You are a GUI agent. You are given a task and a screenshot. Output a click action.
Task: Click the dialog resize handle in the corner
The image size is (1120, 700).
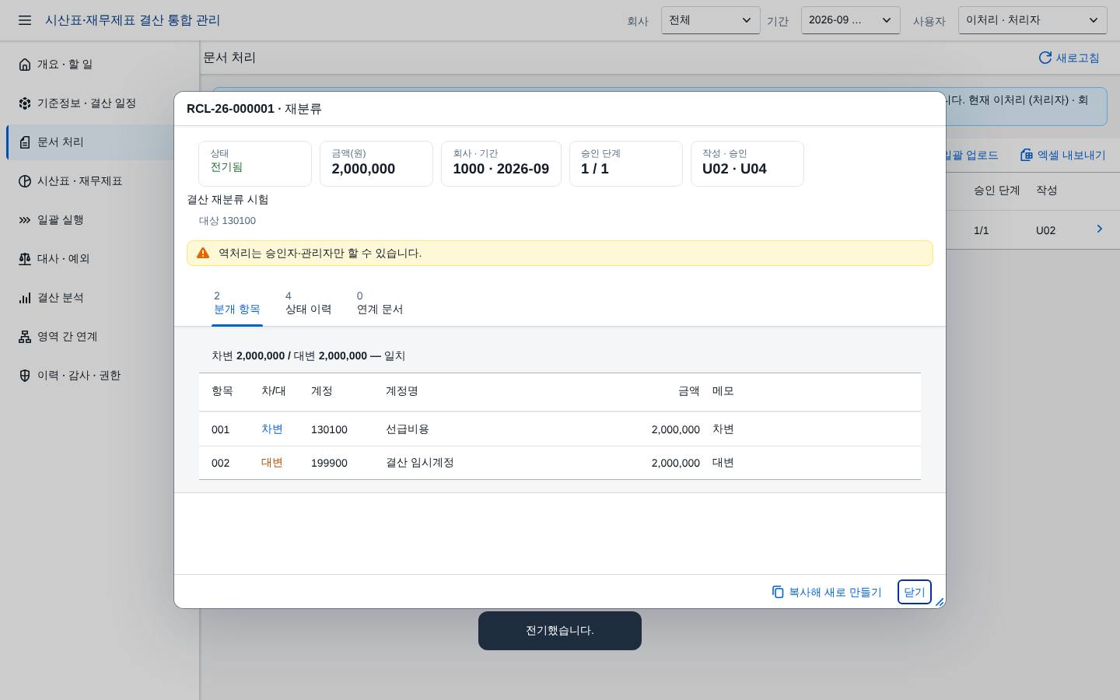click(940, 602)
